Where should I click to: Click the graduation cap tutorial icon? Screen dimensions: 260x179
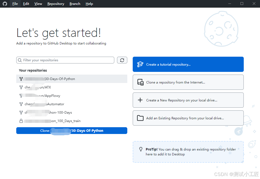(140, 64)
